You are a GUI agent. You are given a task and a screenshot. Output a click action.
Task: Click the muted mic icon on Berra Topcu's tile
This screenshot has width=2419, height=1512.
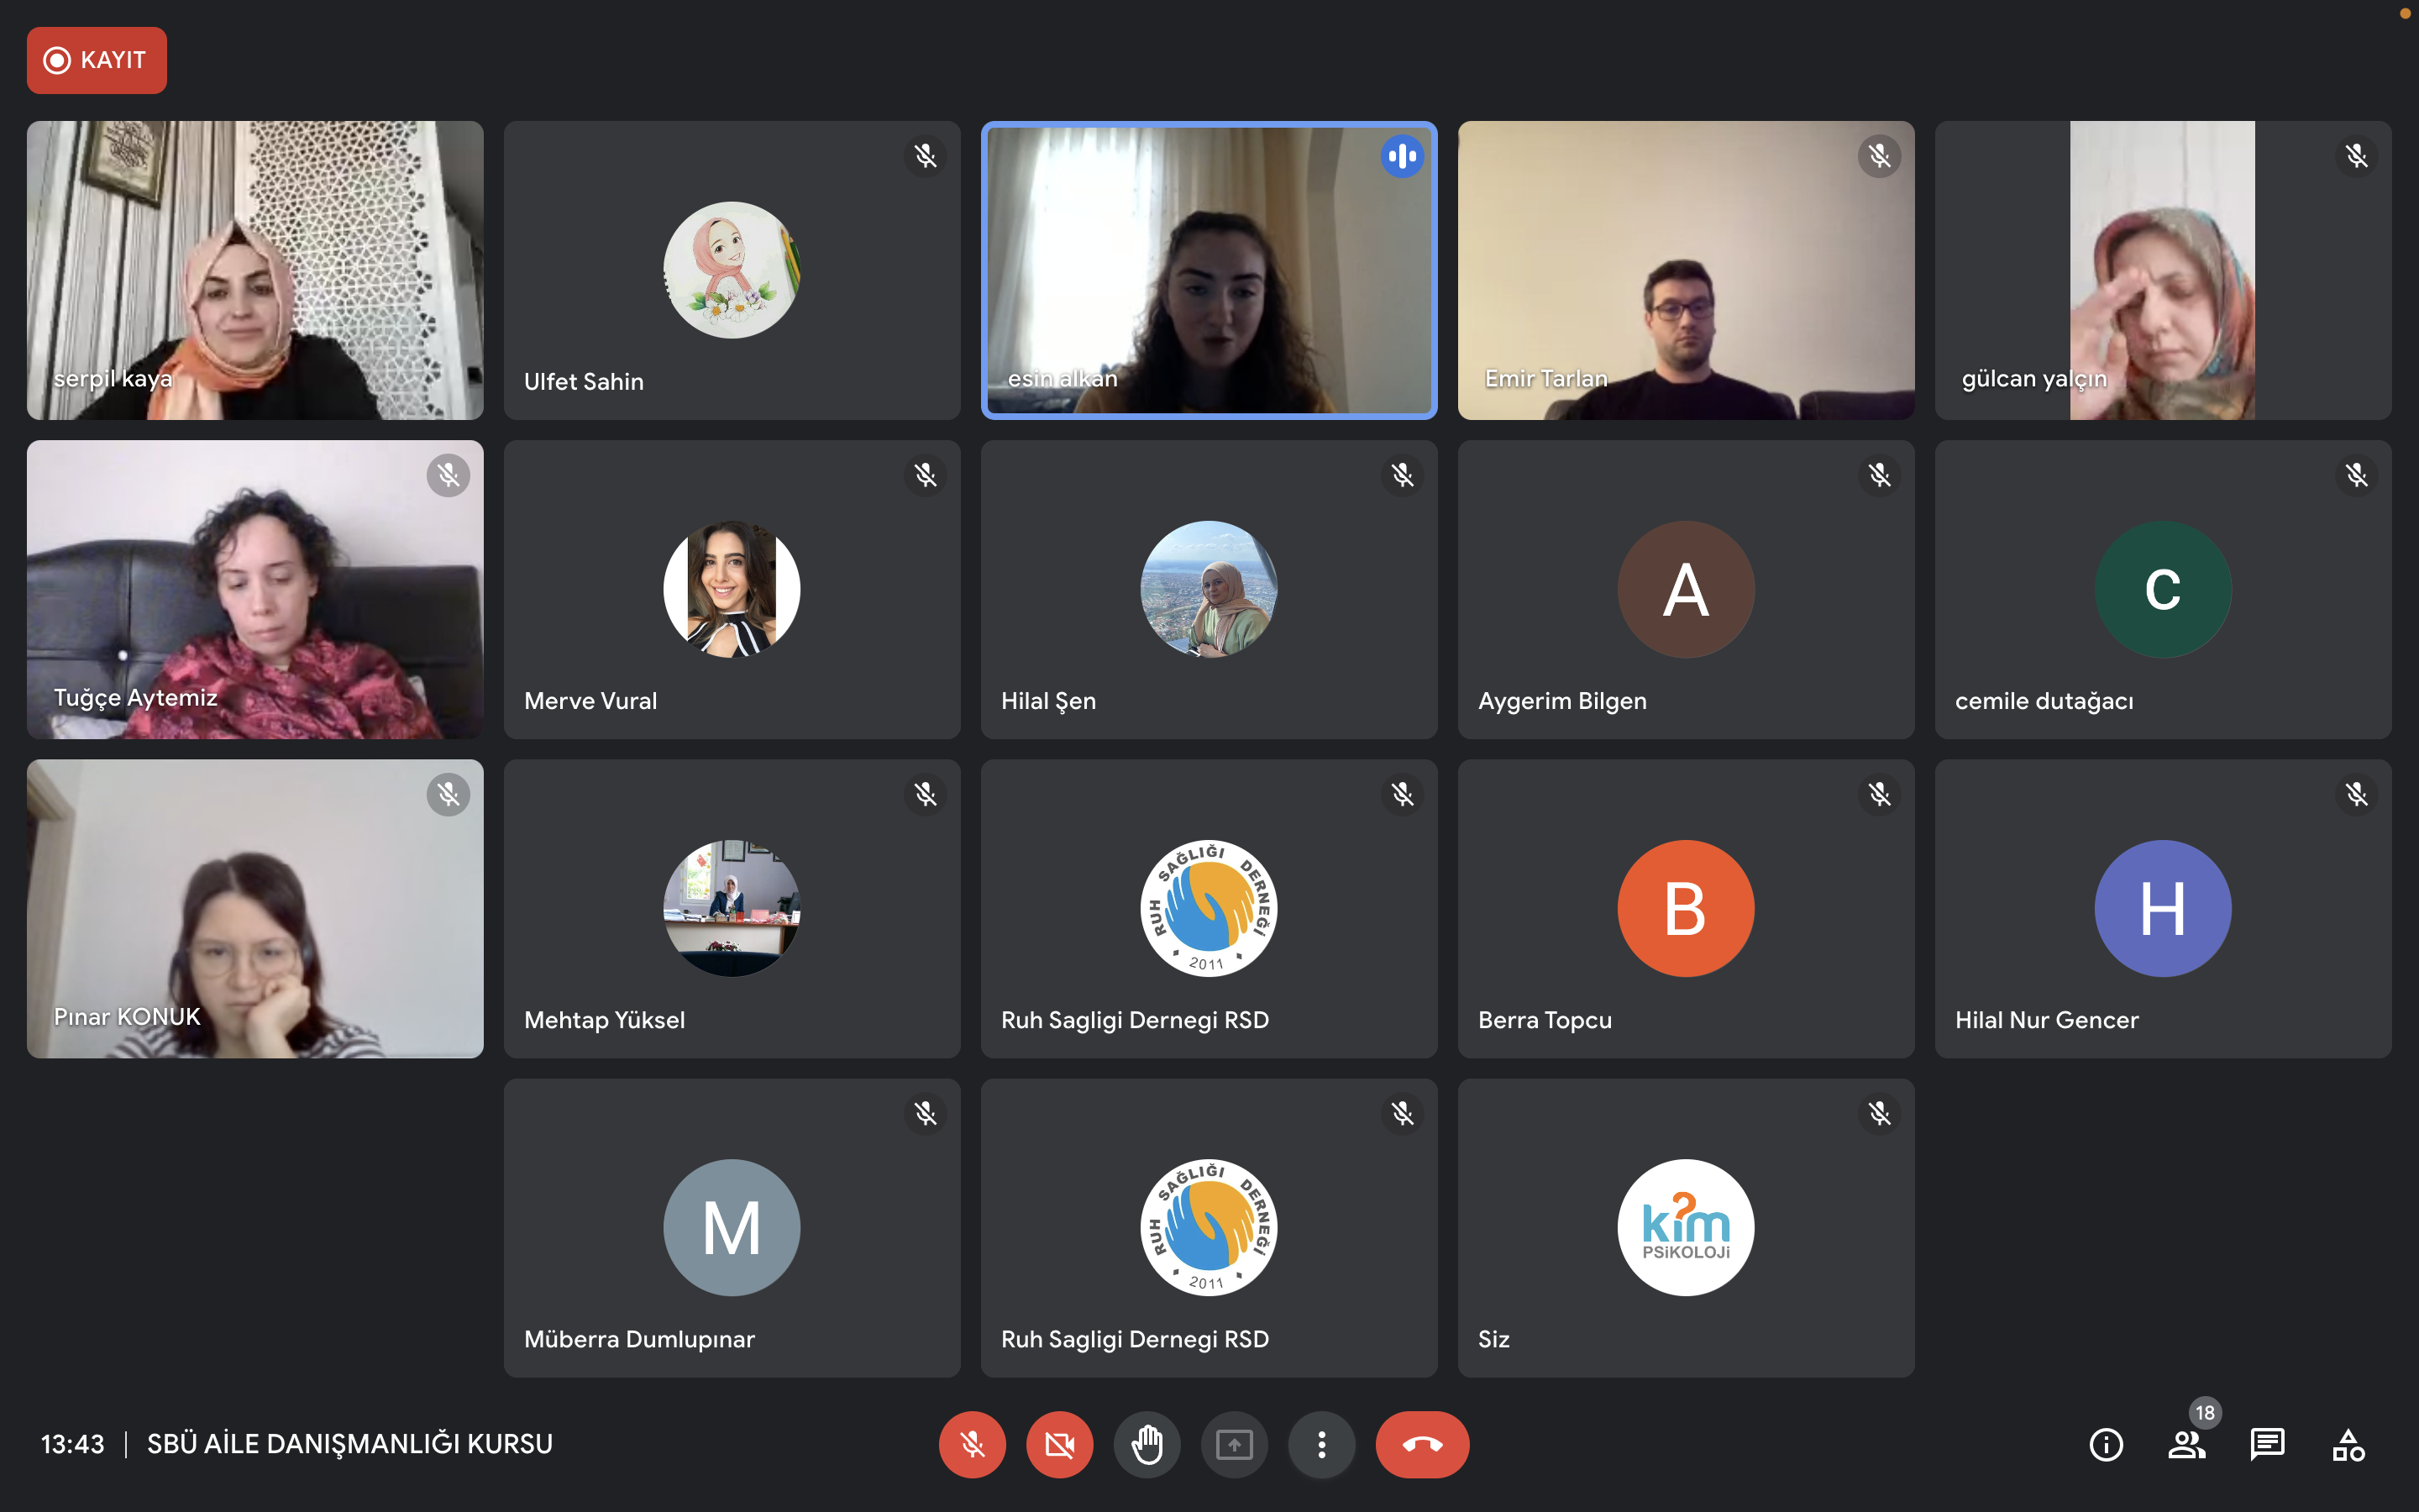pos(1879,794)
